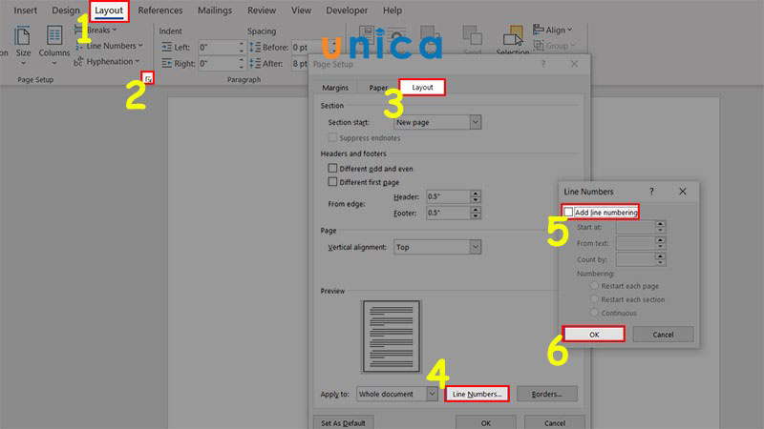
Task: Adjust the Footer from edge stepper
Action: [476, 213]
